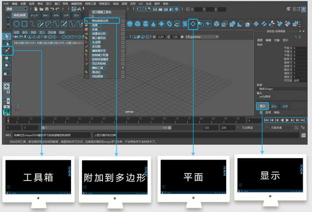Click the 平移 X channel value
312x212 pixels.
pos(299,48)
